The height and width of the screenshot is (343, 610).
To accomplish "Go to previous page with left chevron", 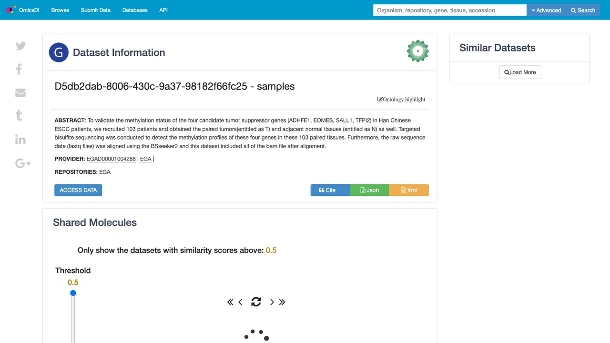I will pyautogui.click(x=240, y=302).
